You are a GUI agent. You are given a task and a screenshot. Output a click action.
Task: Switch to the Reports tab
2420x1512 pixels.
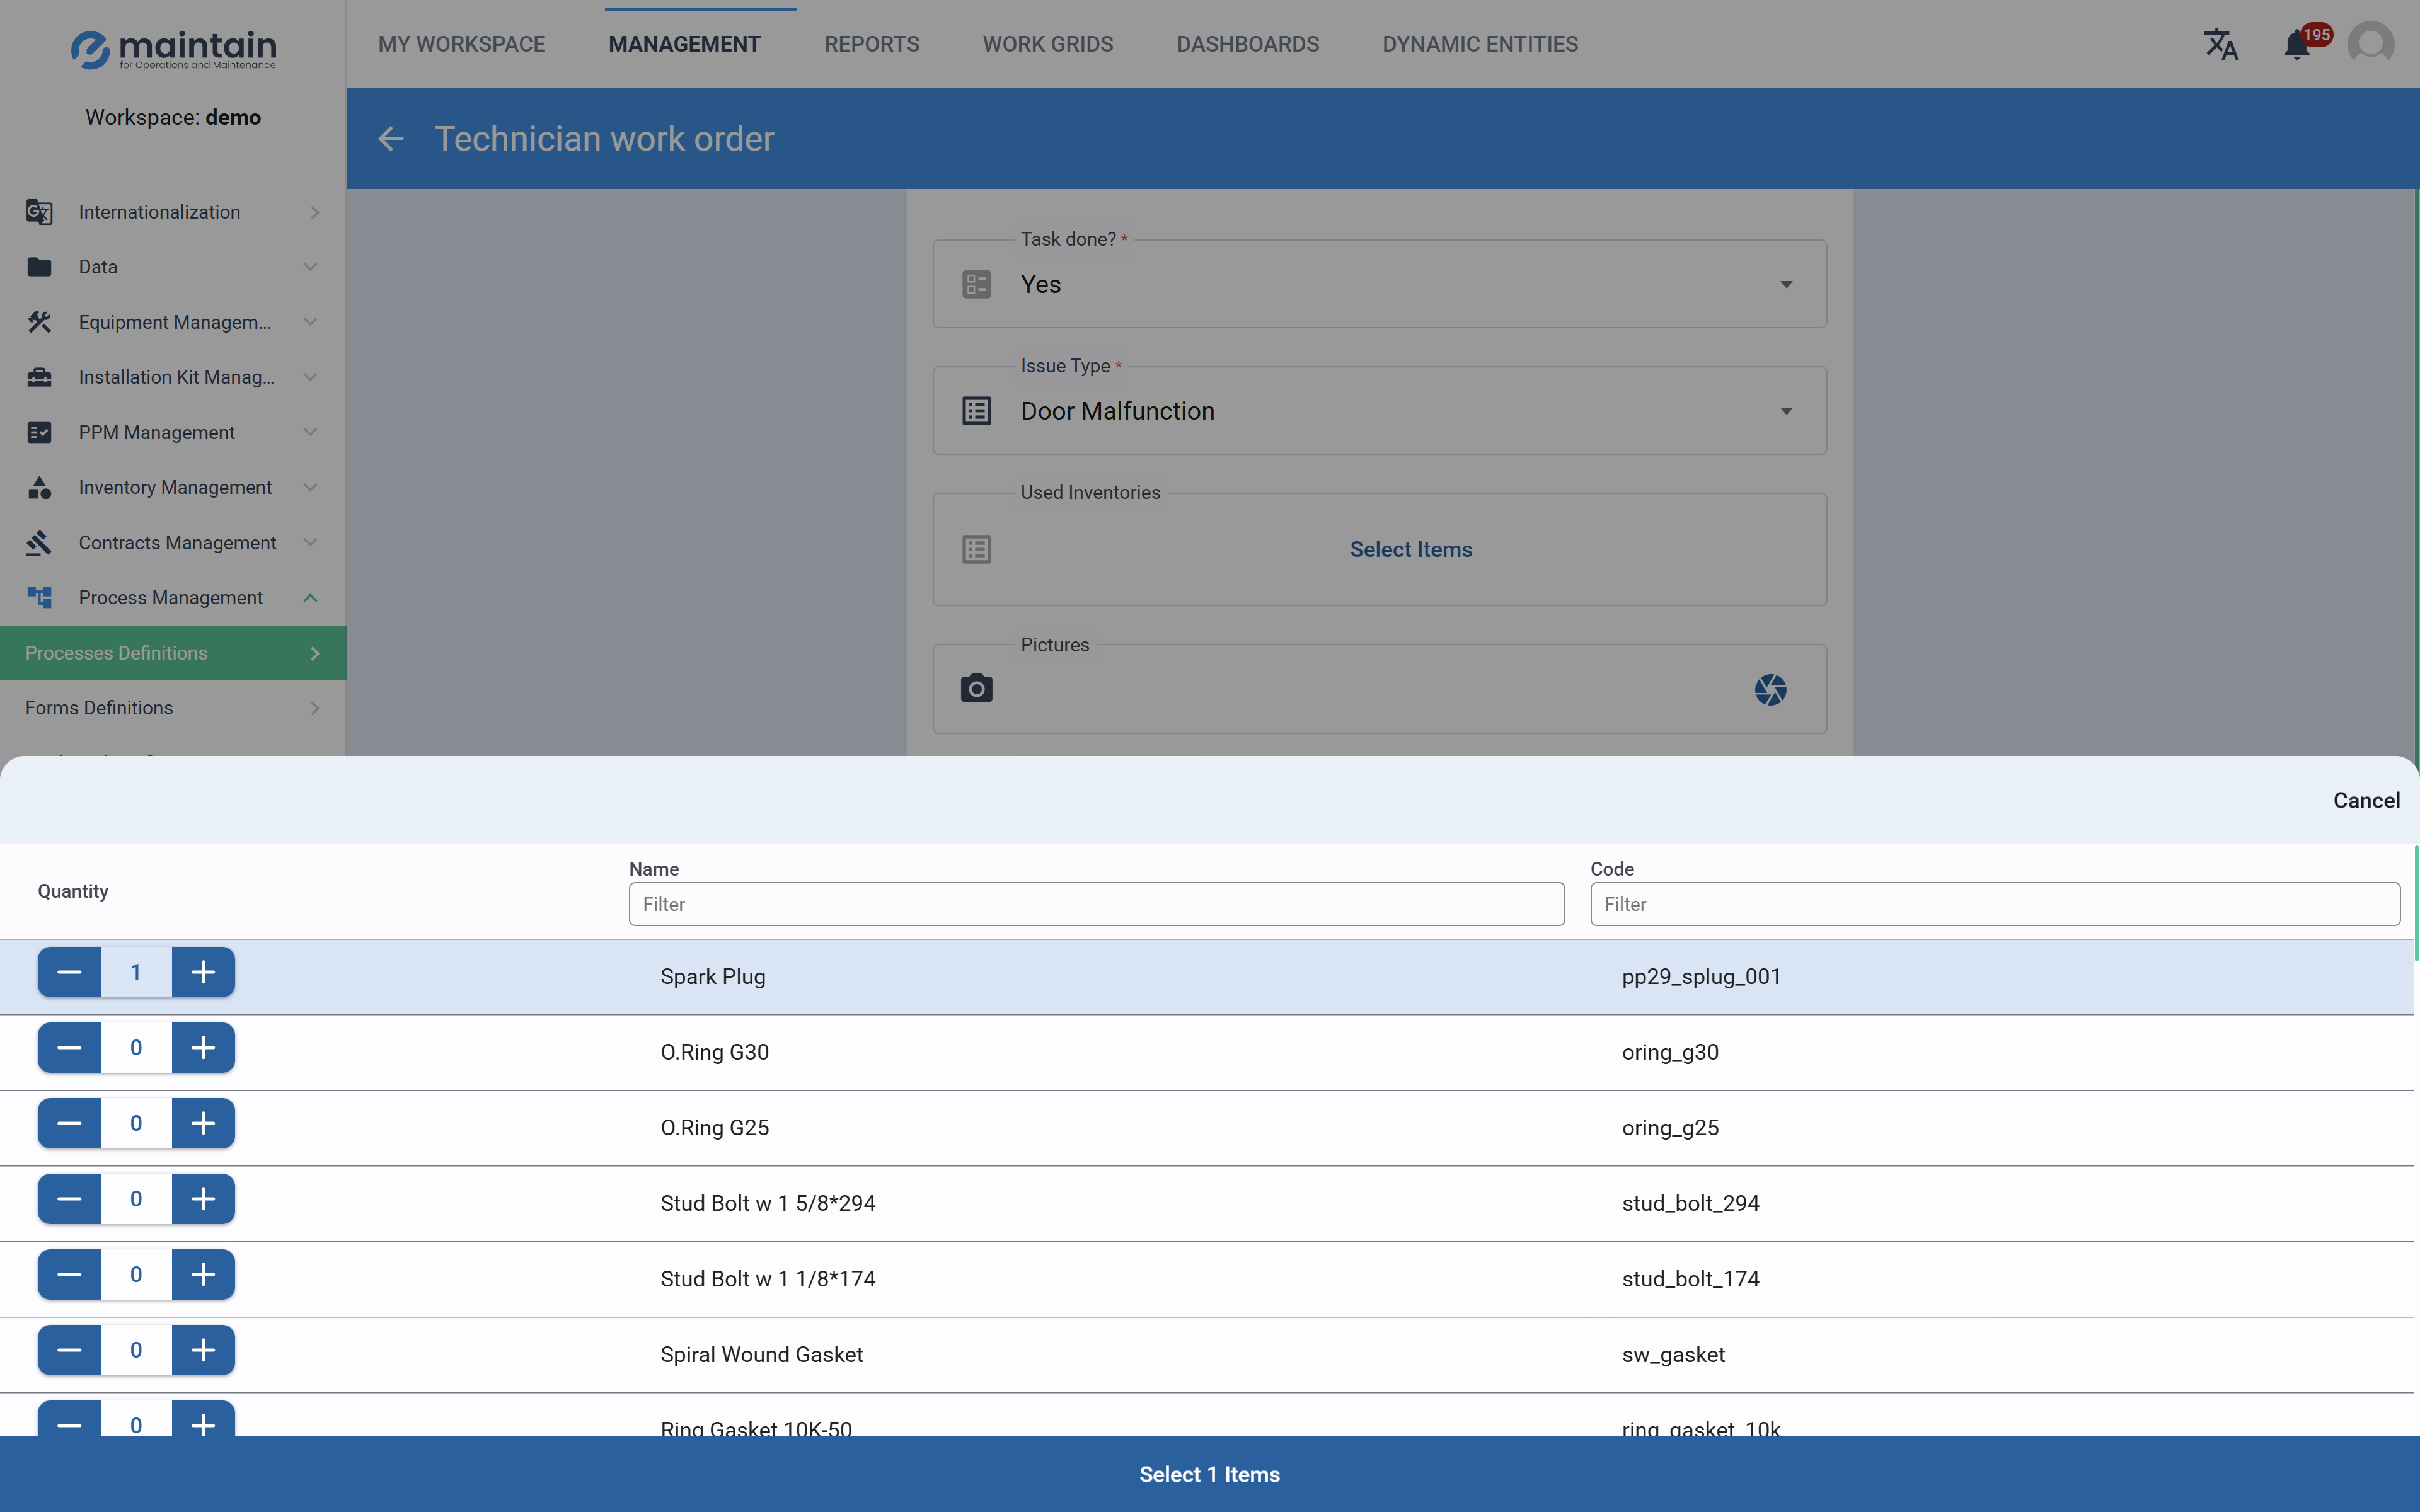pyautogui.click(x=871, y=44)
